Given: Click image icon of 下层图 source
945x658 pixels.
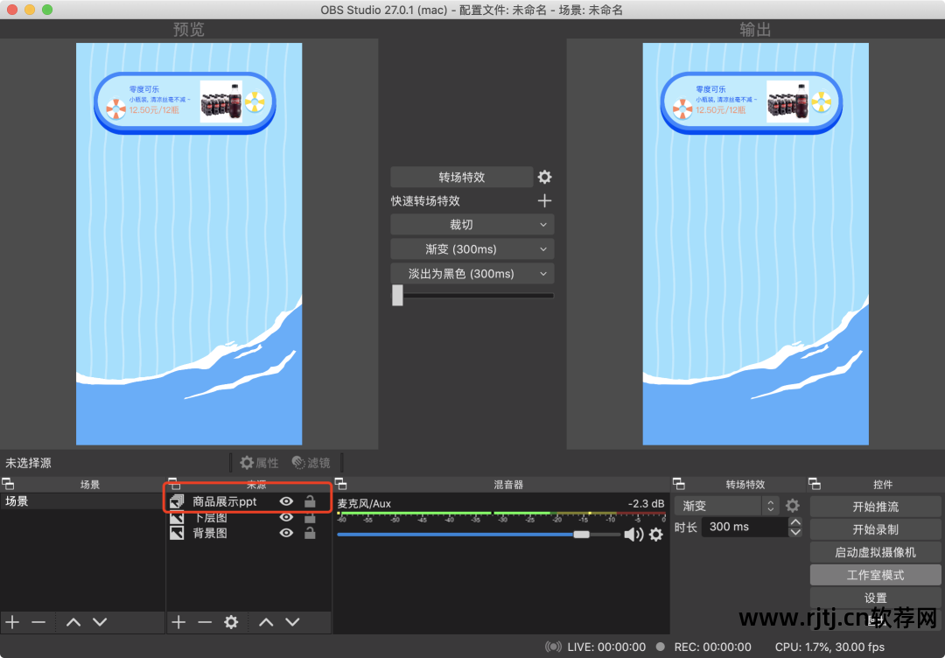Looking at the screenshot, I should [177, 518].
